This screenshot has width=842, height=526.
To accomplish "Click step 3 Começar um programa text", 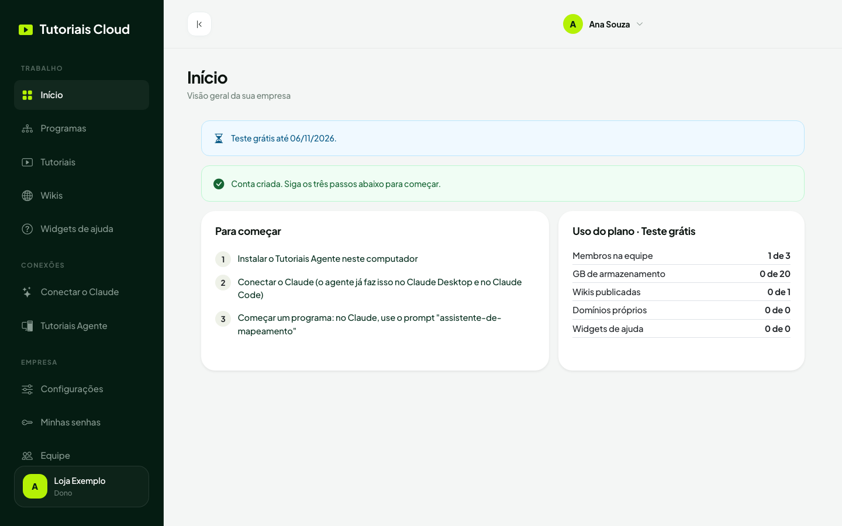I will pos(369,324).
